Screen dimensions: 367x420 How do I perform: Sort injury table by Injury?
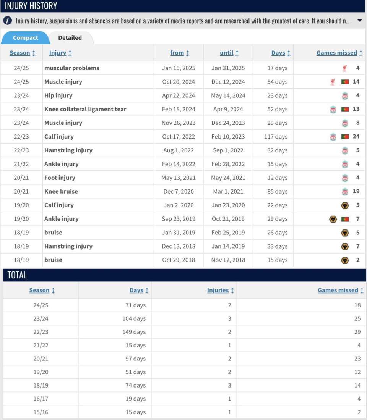[x=60, y=53]
